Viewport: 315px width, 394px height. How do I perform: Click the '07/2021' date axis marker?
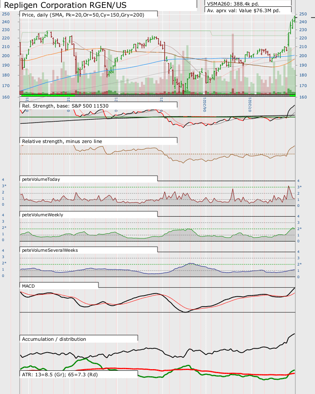pos(250,104)
